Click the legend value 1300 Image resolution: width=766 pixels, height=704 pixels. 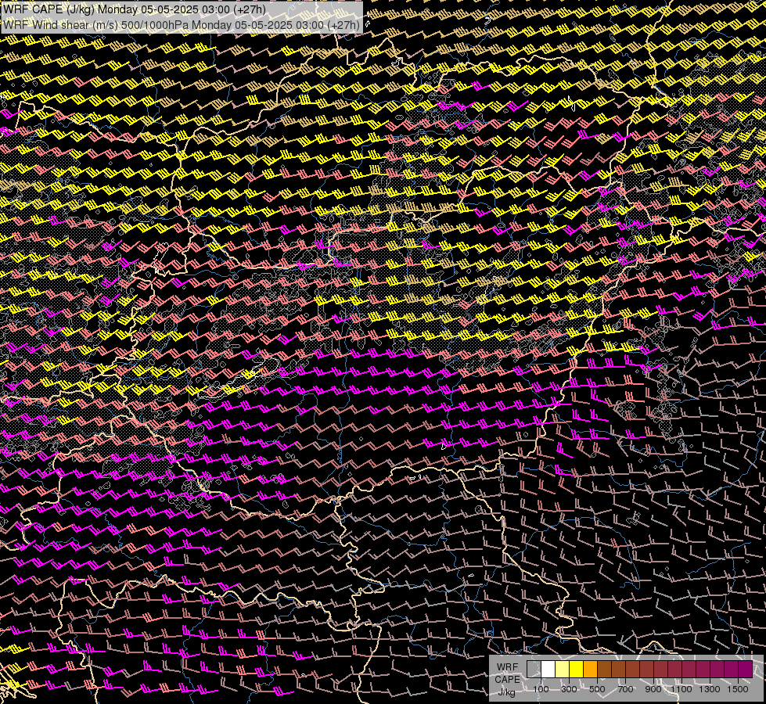click(710, 689)
